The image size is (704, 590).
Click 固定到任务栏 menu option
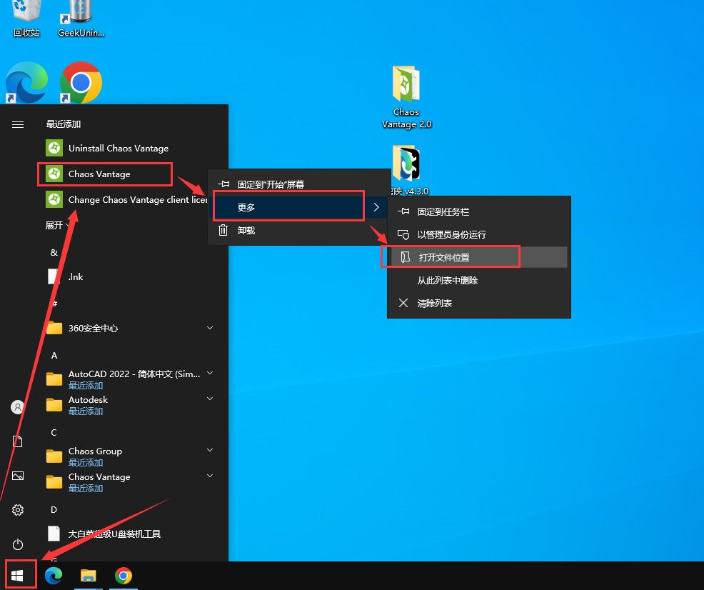[x=443, y=212]
